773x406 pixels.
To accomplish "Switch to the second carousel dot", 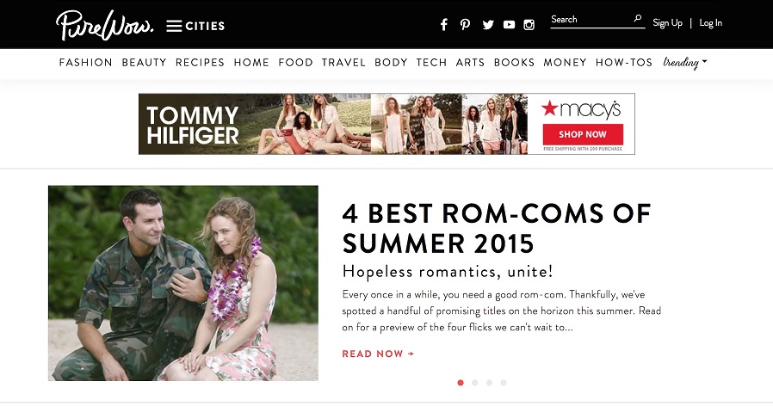I will tap(475, 383).
